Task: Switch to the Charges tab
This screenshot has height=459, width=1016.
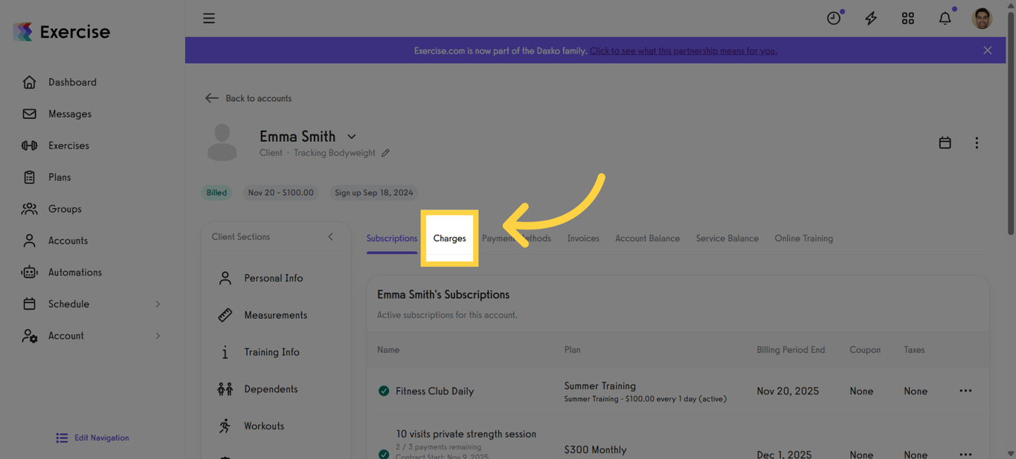Action: (449, 238)
